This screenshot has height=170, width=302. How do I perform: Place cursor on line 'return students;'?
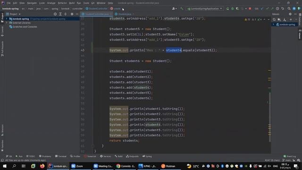[124, 141]
